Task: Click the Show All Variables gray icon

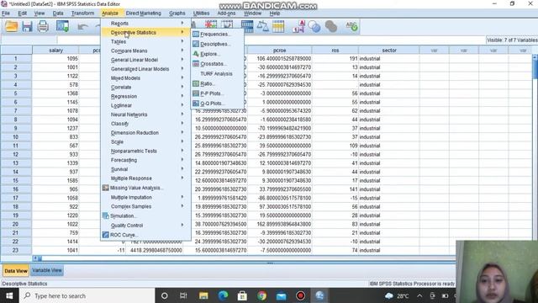Action: point(331,26)
